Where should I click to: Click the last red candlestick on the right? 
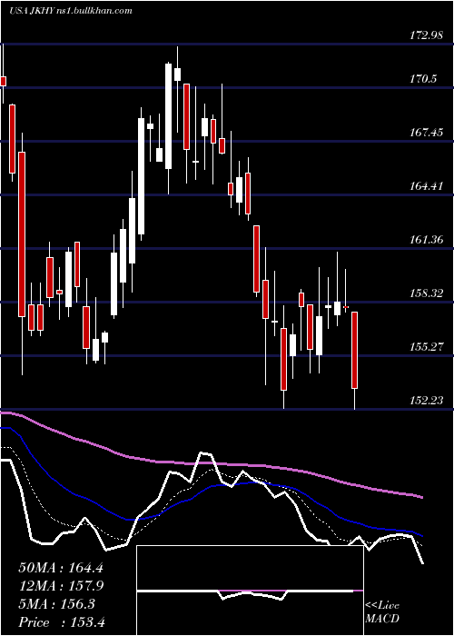pyautogui.click(x=355, y=350)
